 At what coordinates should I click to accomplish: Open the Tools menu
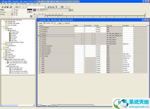(x=30, y=4)
